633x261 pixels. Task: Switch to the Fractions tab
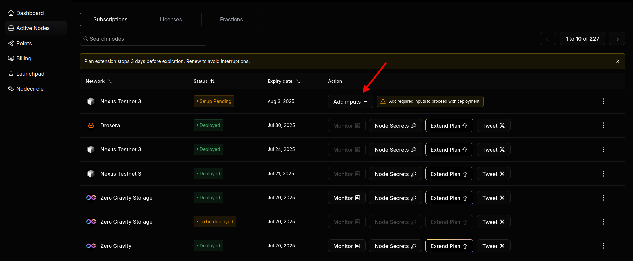coord(232,19)
